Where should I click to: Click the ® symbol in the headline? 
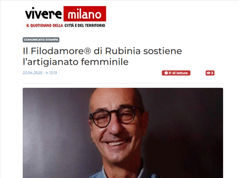pos(87,51)
